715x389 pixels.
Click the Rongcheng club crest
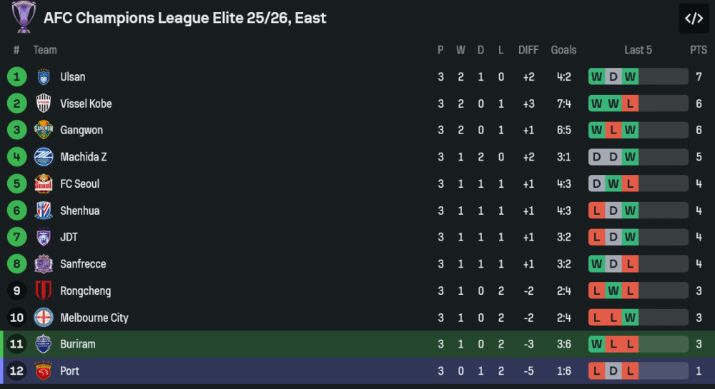[44, 291]
